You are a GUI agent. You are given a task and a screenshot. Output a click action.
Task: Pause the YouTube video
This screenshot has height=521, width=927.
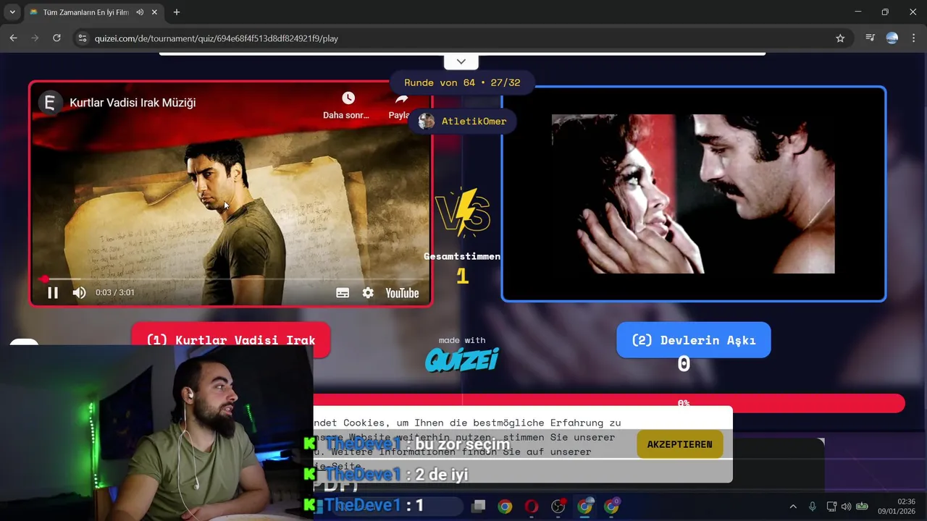pos(53,292)
